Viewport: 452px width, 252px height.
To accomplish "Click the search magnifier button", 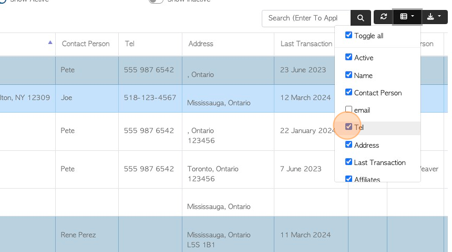I will point(361,18).
